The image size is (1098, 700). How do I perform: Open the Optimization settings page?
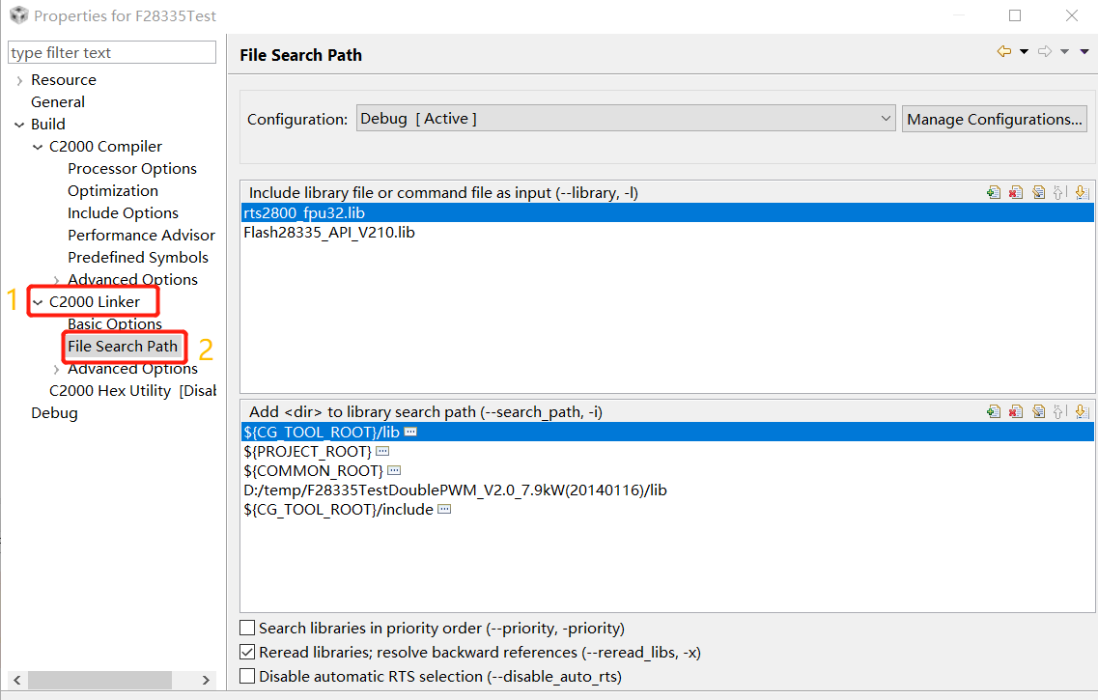(113, 191)
